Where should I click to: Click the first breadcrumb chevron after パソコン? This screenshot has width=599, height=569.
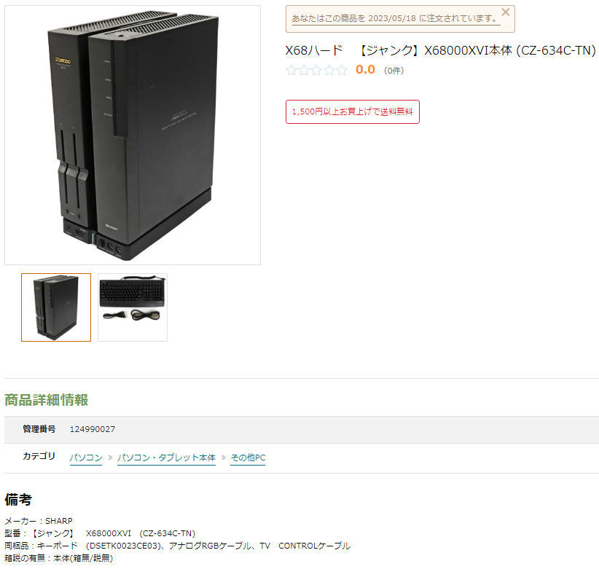[110, 458]
